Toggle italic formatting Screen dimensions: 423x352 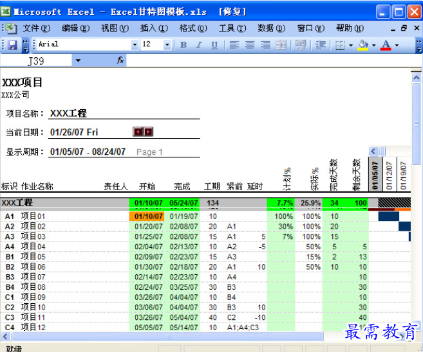pos(199,45)
